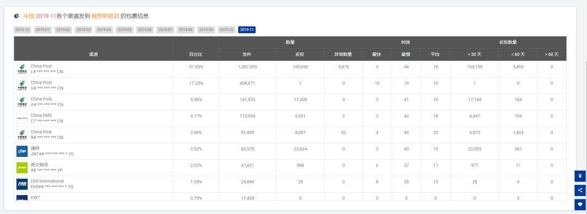Image resolution: width=587 pixels, height=214 pixels.
Task: Select the 2019-10 month tab
Action: point(227,29)
